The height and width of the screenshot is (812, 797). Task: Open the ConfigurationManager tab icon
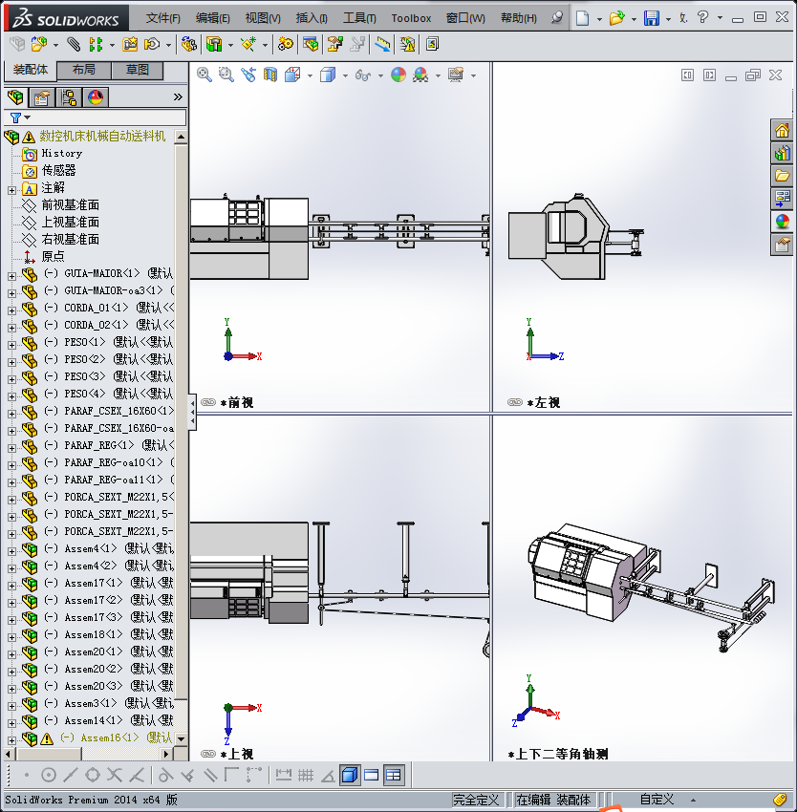pos(69,96)
